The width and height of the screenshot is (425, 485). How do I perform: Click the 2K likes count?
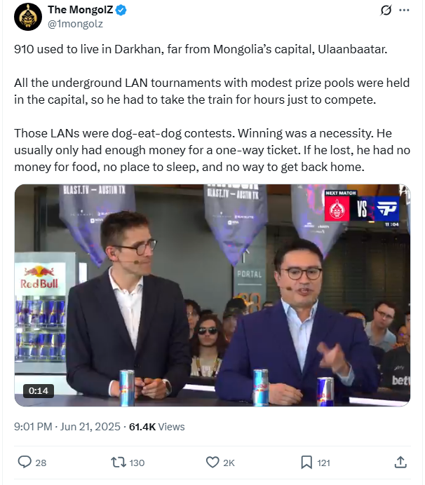coord(229,463)
